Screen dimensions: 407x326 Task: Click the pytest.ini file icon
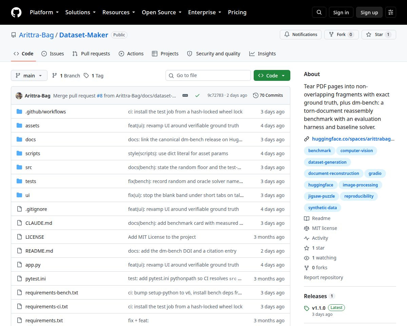[x=19, y=279]
